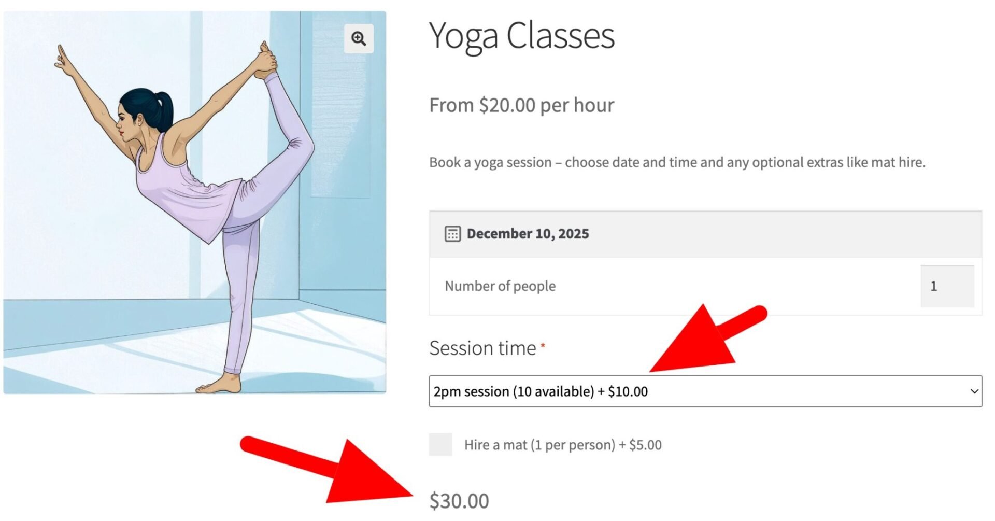Image resolution: width=995 pixels, height=521 pixels.
Task: Click the $30.00 total price
Action: (459, 500)
